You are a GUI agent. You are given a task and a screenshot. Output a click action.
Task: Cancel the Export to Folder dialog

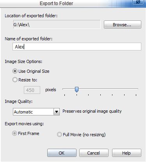click(x=94, y=153)
